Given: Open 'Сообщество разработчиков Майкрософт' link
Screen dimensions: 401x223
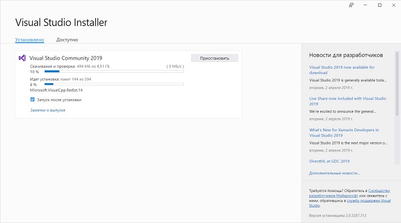Looking at the screenshot, I should (x=349, y=193).
